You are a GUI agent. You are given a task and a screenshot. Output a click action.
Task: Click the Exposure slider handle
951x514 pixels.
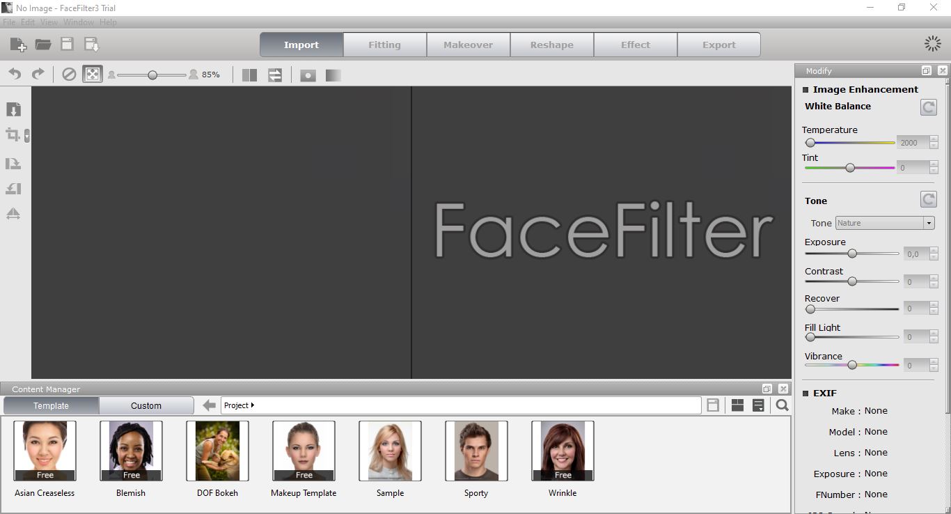[x=852, y=254]
